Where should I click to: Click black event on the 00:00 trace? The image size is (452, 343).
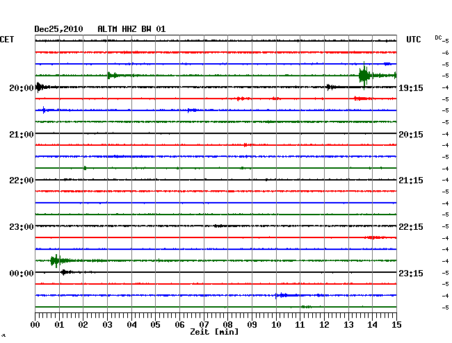tap(65, 272)
